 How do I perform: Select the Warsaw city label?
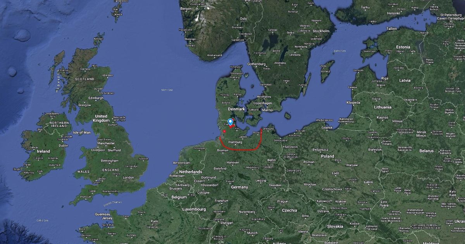pyautogui.click(x=352, y=165)
